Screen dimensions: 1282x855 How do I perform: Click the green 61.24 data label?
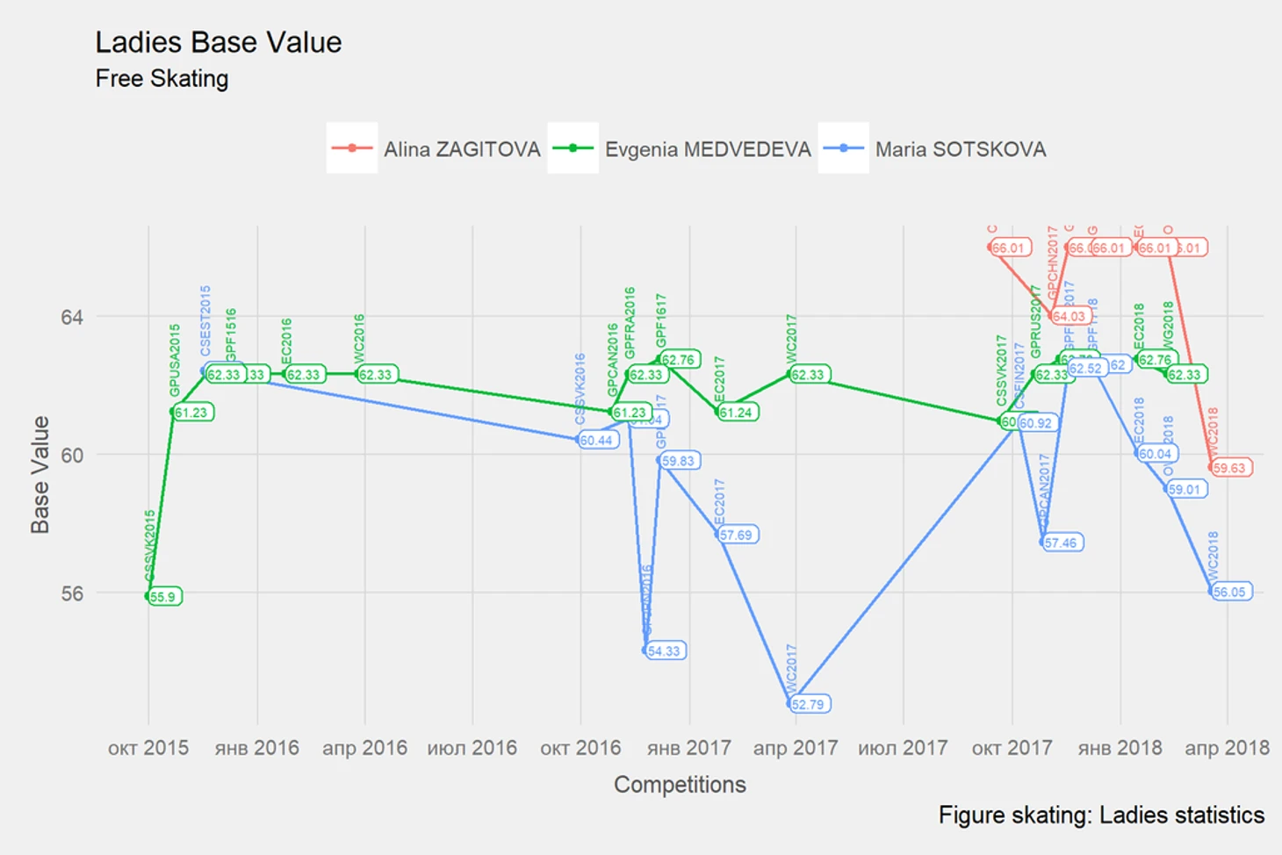point(738,413)
